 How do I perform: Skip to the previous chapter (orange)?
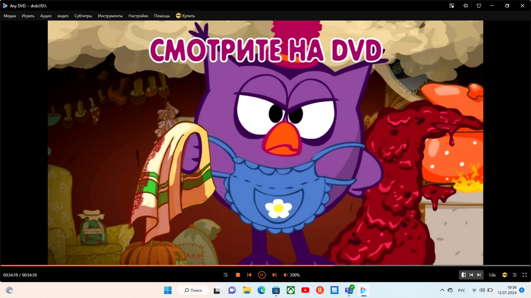[249, 275]
